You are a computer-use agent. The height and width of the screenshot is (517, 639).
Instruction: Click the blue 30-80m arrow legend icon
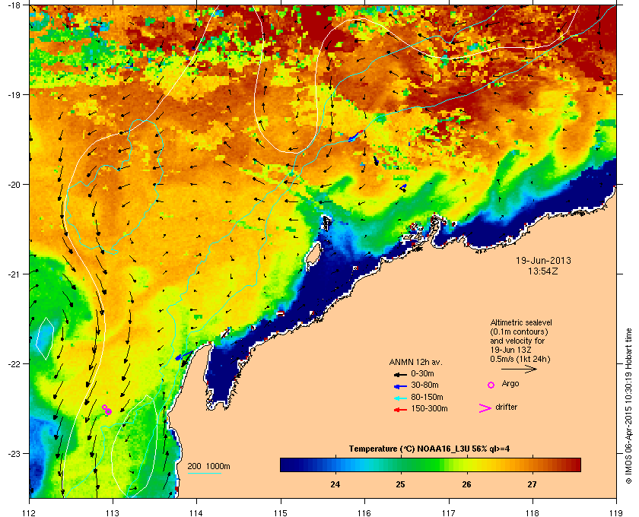(x=400, y=385)
